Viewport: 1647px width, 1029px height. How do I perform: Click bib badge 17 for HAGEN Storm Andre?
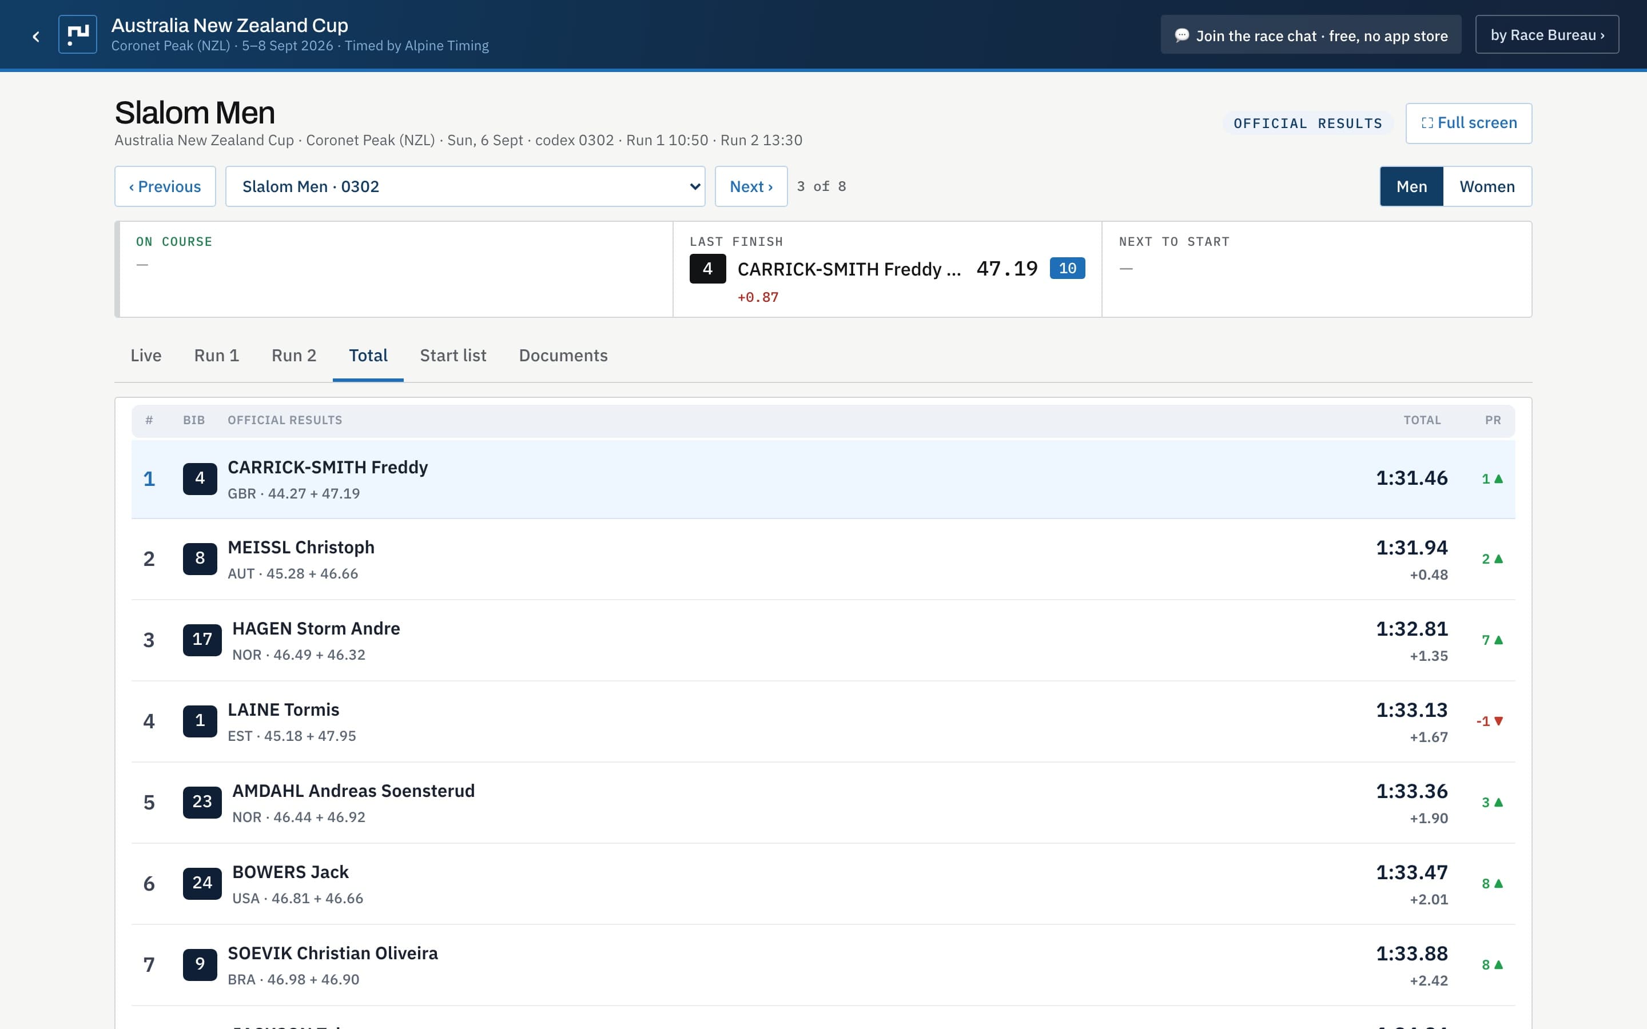click(x=202, y=640)
